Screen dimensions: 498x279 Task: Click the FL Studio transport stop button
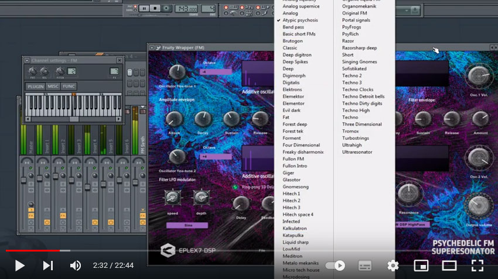155,9
